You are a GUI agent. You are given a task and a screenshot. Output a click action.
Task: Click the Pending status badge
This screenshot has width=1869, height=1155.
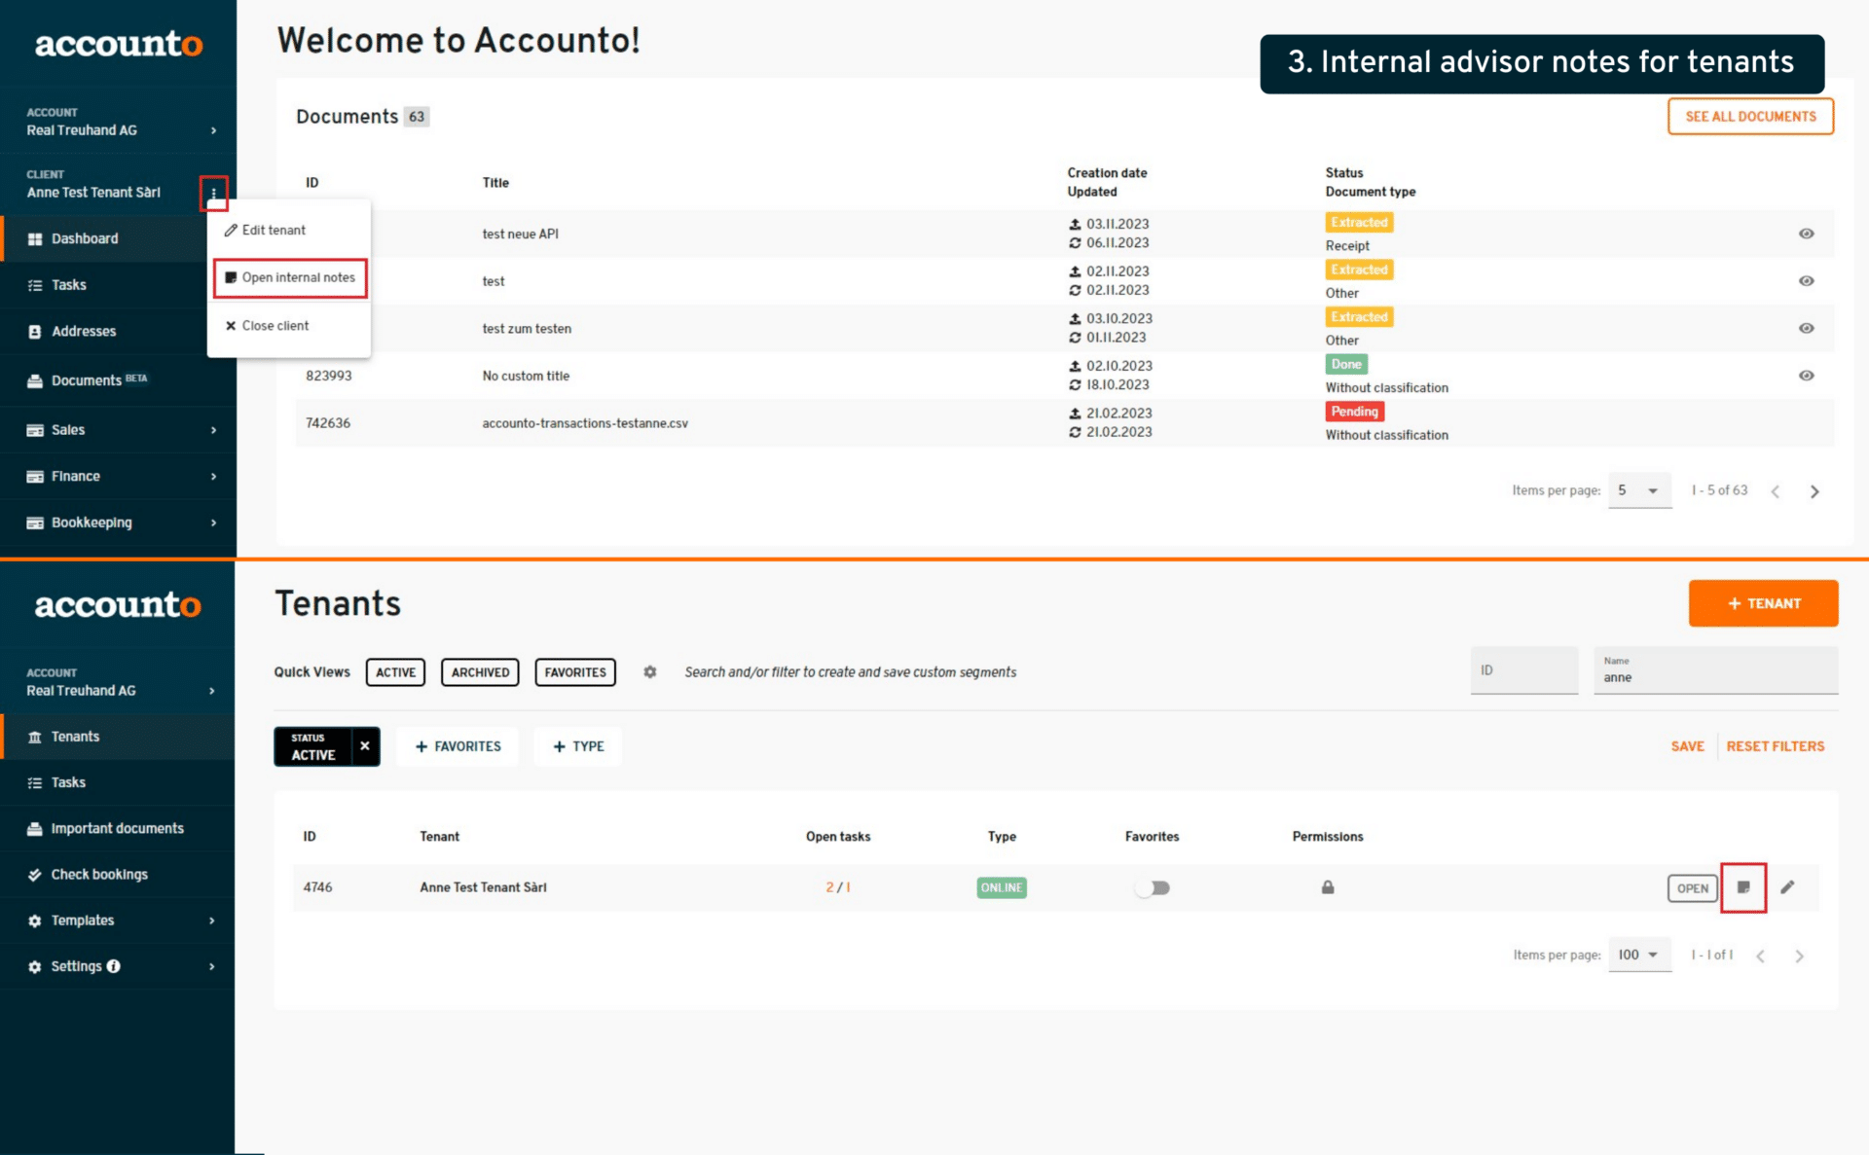click(1354, 412)
